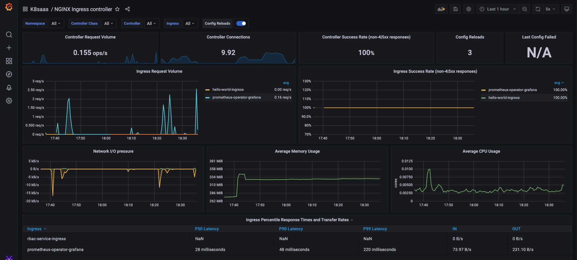
Task: Open Ingress Request Volume panel title menu
Action: 159,71
